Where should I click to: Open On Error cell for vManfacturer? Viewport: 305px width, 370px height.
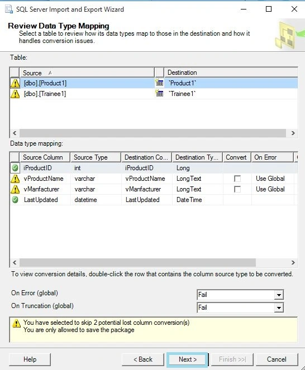(x=273, y=189)
